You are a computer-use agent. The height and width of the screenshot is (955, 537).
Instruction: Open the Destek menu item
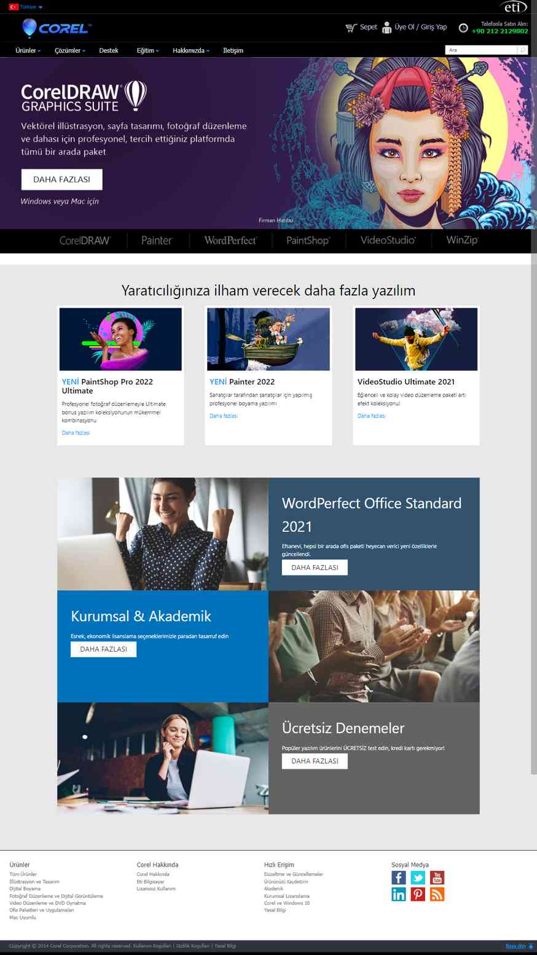(109, 50)
